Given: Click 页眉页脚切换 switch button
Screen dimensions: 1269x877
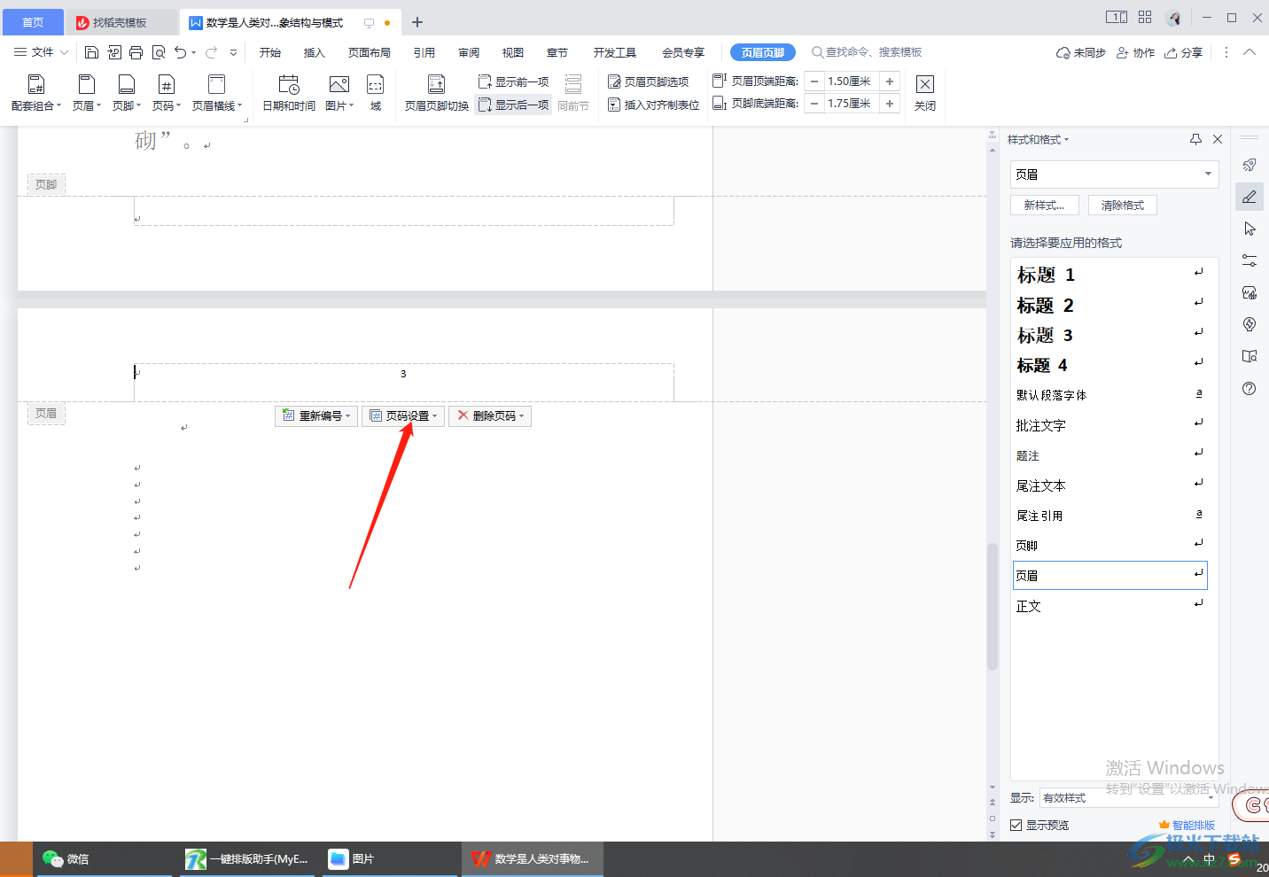Looking at the screenshot, I should pyautogui.click(x=437, y=93).
